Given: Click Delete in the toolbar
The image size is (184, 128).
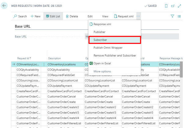Looking at the screenshot, I should click(x=72, y=16).
